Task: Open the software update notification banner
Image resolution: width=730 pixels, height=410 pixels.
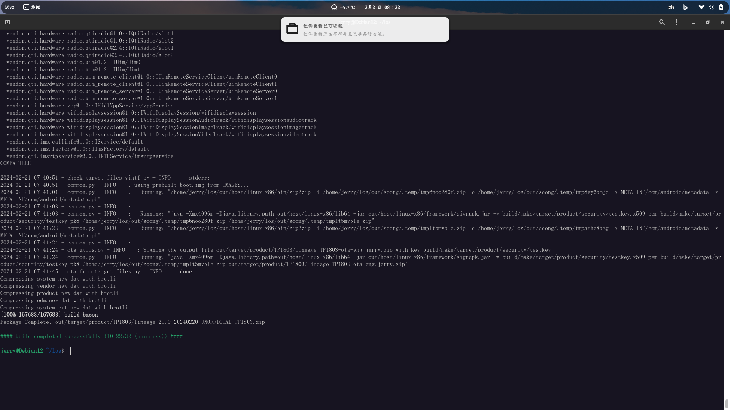Action: coord(365,30)
